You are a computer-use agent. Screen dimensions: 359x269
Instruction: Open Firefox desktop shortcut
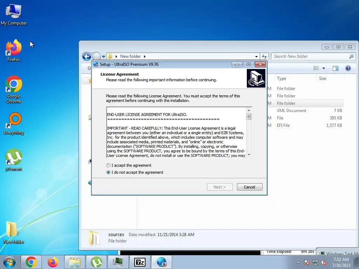(14, 50)
